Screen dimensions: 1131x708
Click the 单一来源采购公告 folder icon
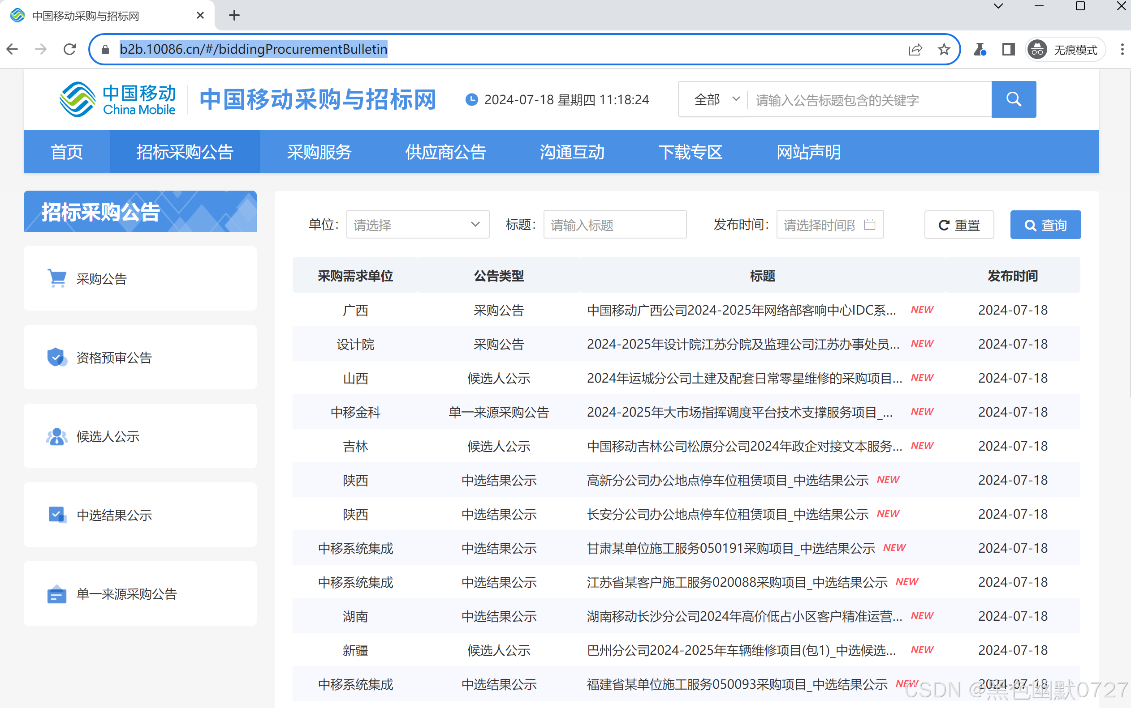(57, 594)
